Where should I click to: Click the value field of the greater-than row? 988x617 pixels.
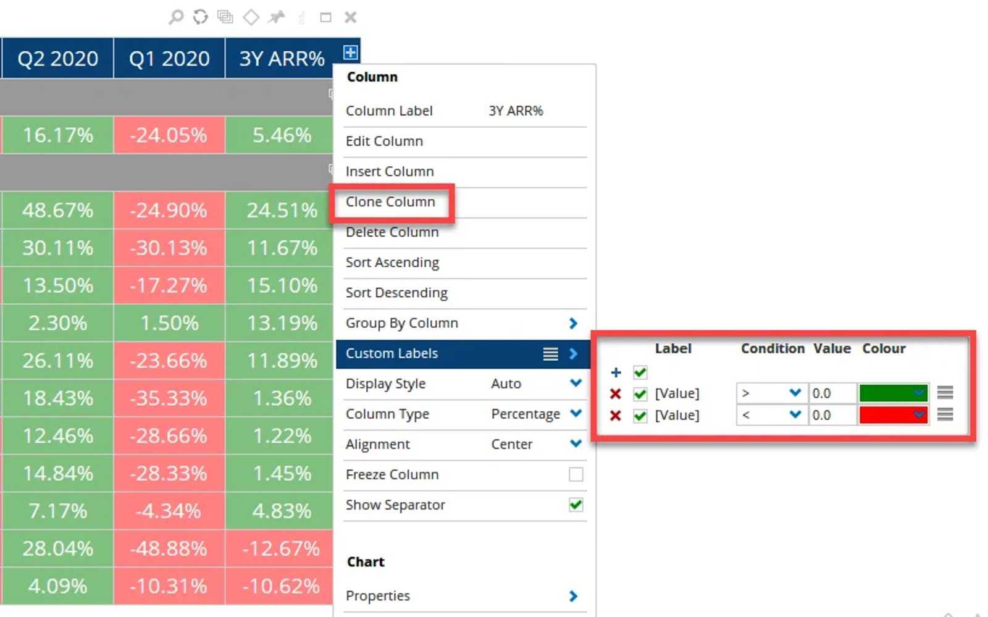point(832,393)
